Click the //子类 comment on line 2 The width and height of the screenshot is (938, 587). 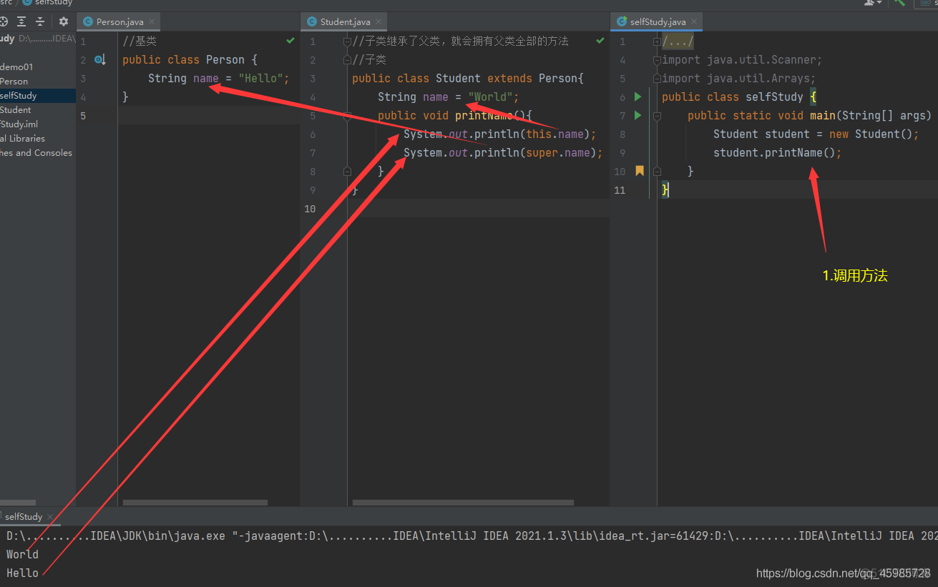[369, 59]
